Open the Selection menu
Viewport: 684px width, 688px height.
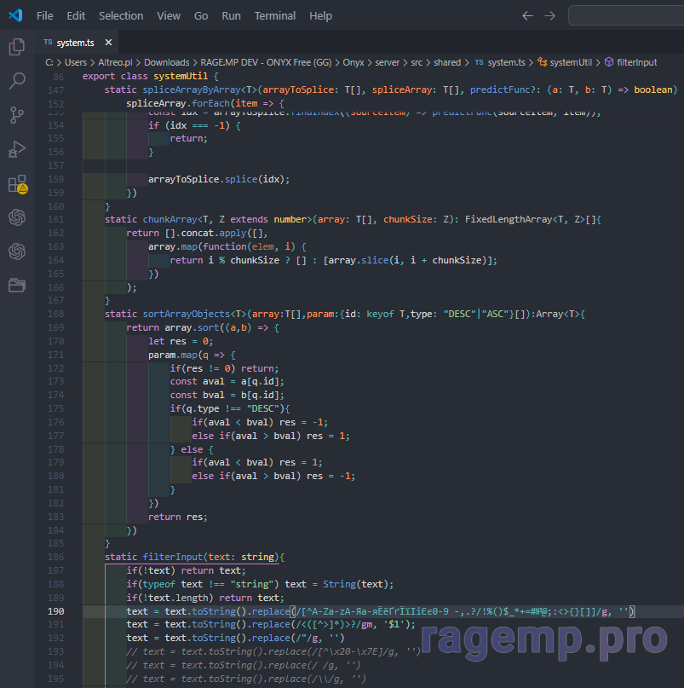click(x=121, y=15)
